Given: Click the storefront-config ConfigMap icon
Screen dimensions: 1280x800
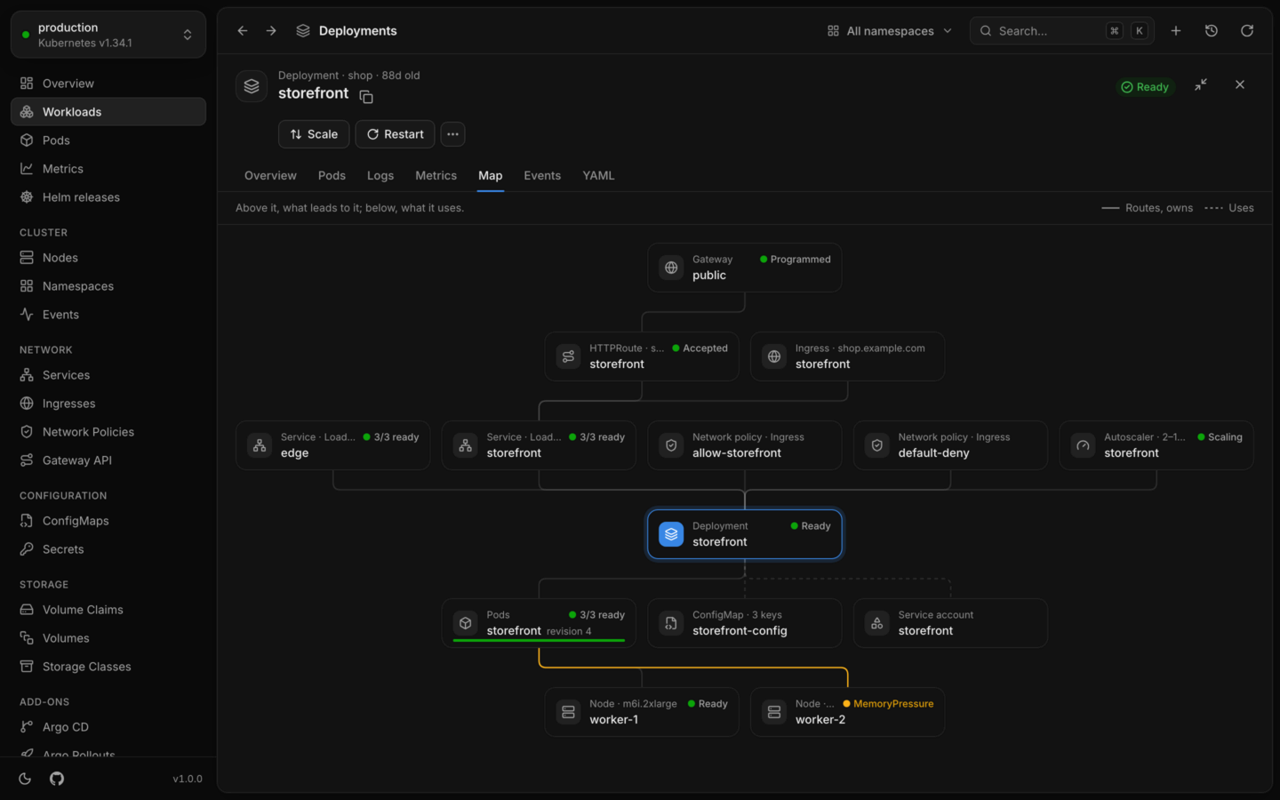Looking at the screenshot, I should pyautogui.click(x=671, y=623).
